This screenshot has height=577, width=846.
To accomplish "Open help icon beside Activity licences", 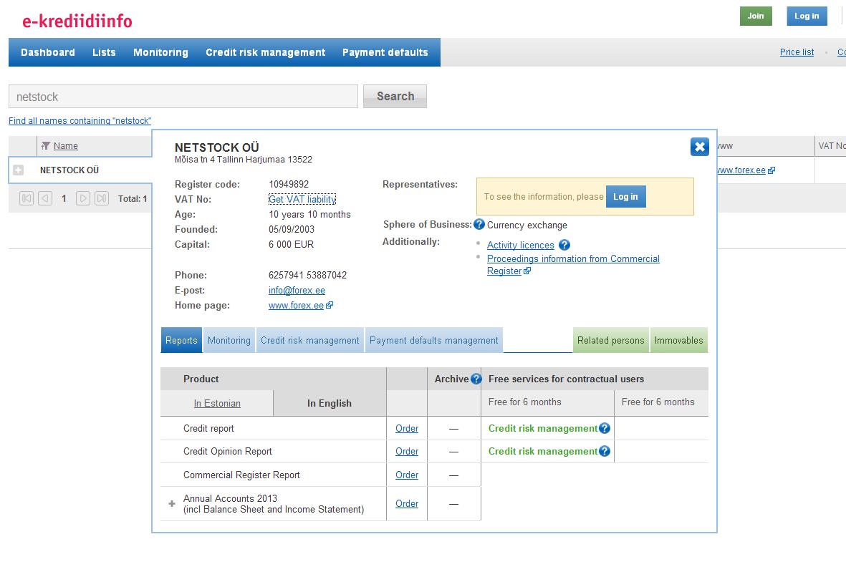I will pos(564,245).
